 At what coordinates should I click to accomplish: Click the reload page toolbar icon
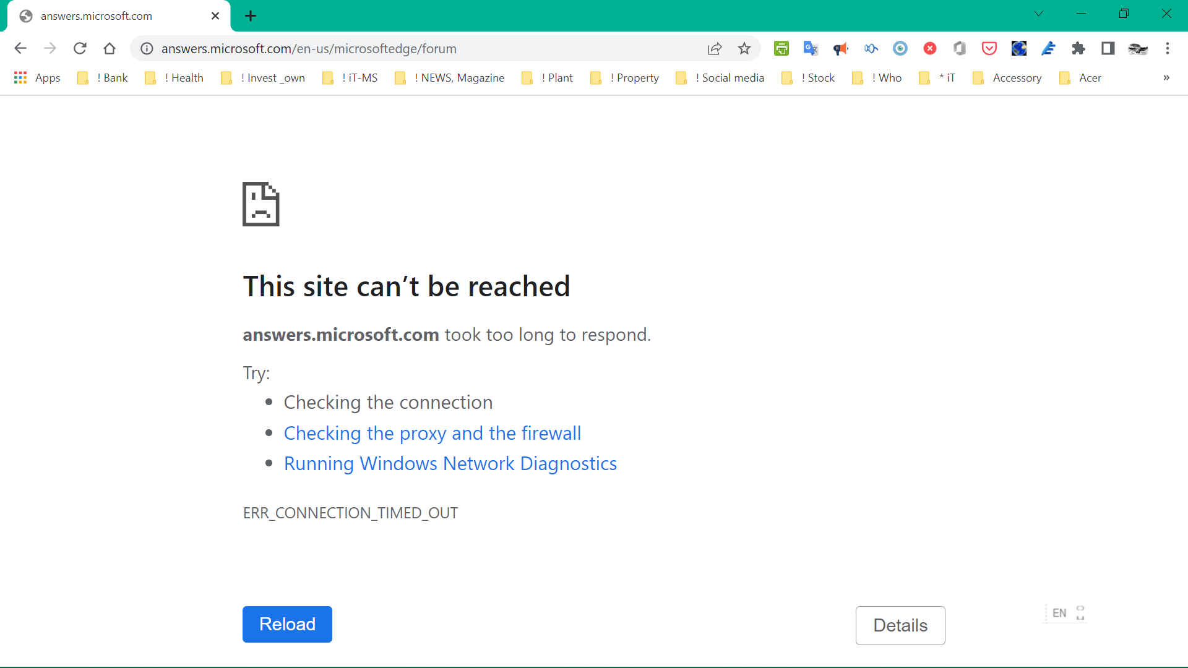(x=80, y=48)
